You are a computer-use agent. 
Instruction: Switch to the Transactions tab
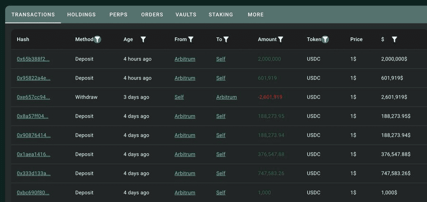tap(33, 15)
